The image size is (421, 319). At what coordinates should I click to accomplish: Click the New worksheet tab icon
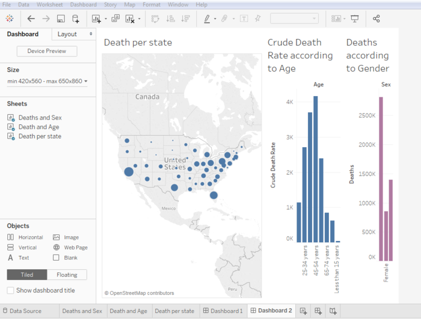(x=304, y=311)
